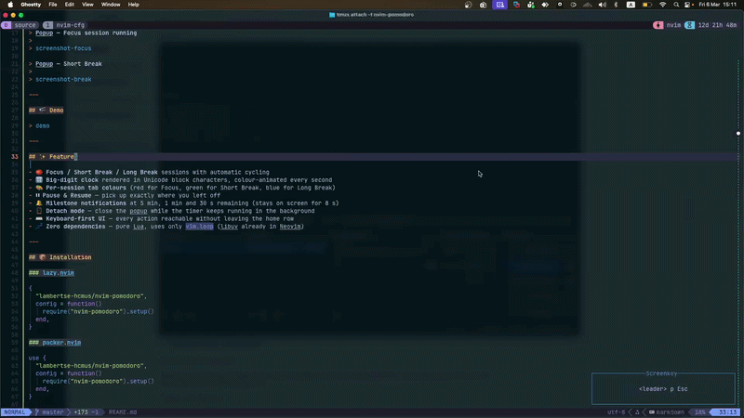Click the icon before 'Zero dependencies'
Screen dimensions: 744x418
click(x=39, y=227)
